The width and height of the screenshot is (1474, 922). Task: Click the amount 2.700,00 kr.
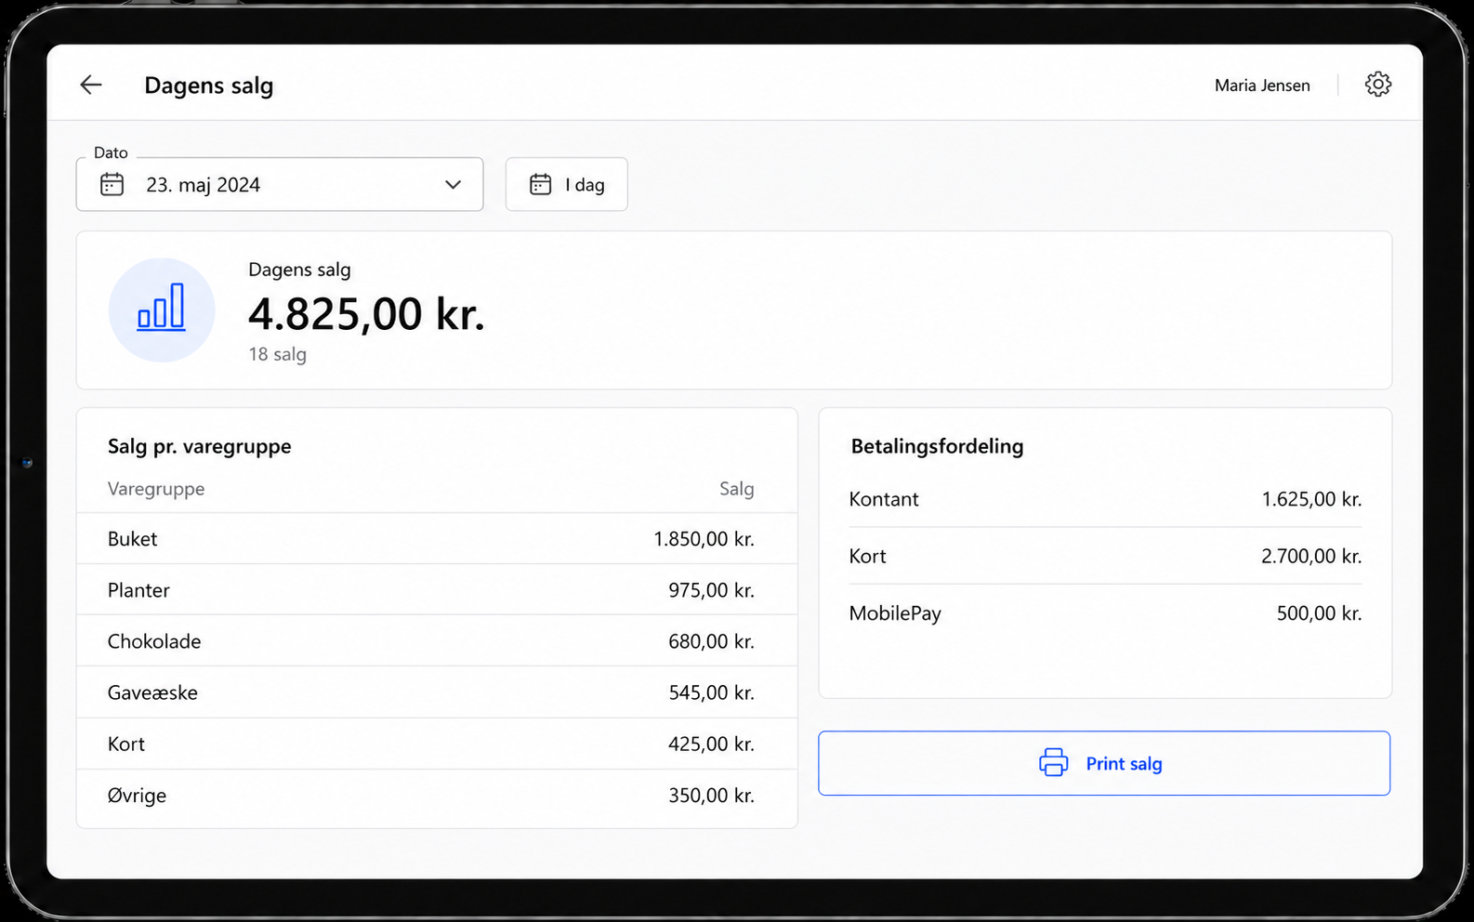[x=1311, y=556]
